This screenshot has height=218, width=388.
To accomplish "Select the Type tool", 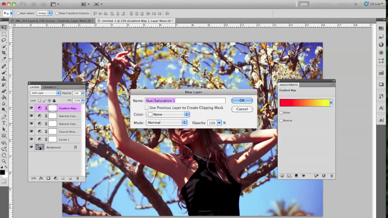I will tap(4, 123).
